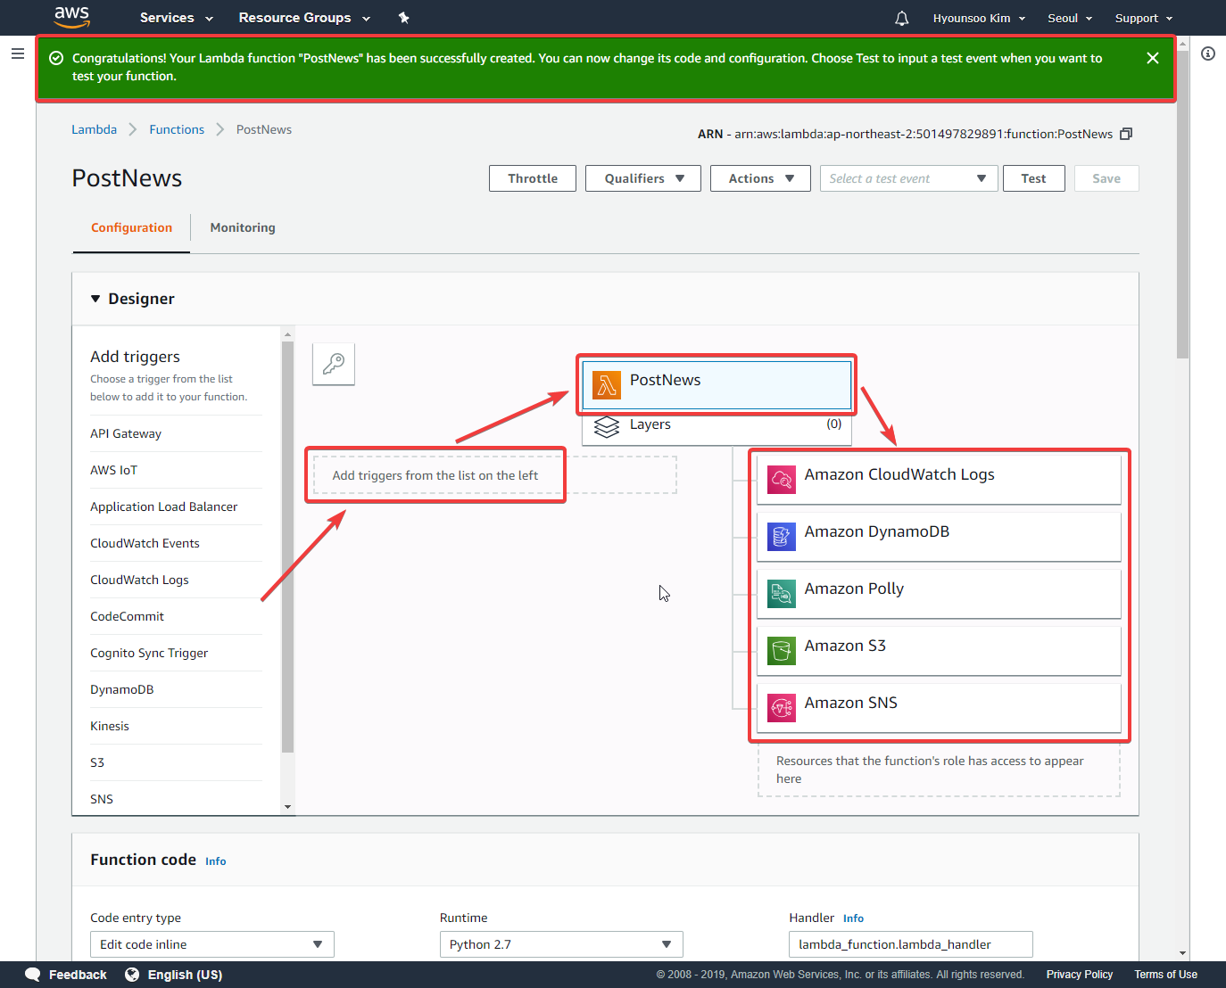This screenshot has height=988, width=1226.
Task: Click the Test button
Action: pos(1034,178)
